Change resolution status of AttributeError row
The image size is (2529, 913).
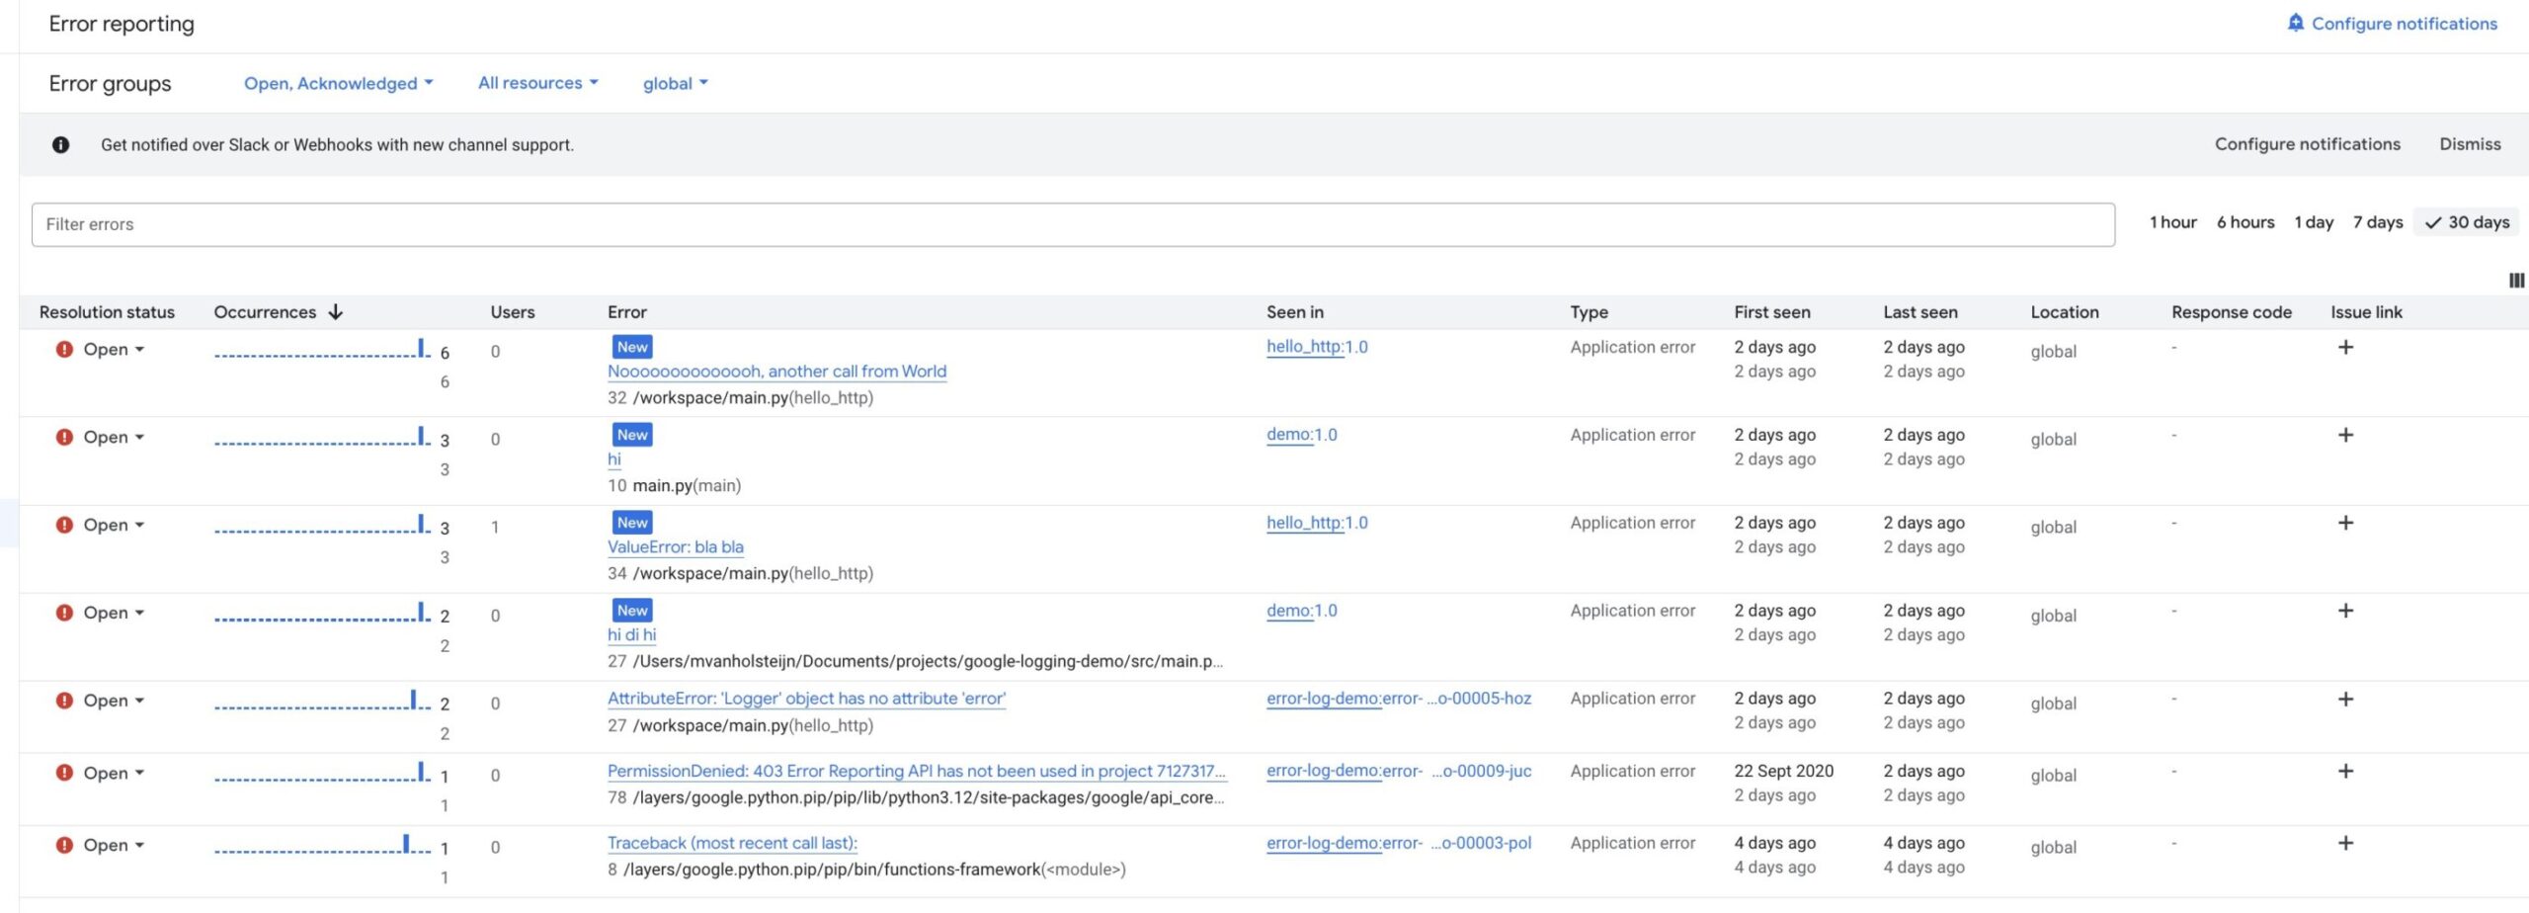point(114,701)
